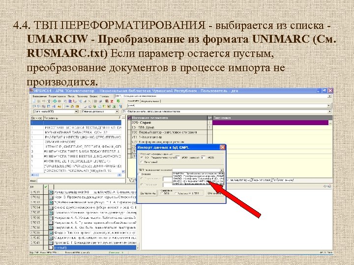Open the База данных menu
The width and height of the screenshot is (354, 265).
tap(40, 96)
